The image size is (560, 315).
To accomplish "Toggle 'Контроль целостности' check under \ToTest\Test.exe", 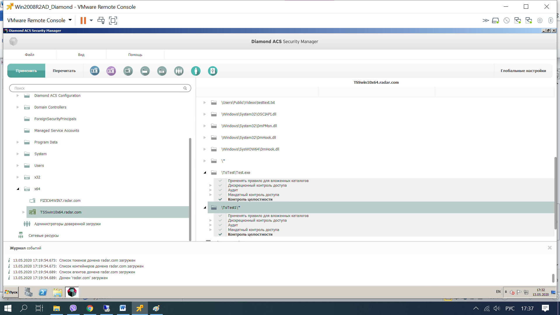I will (220, 199).
